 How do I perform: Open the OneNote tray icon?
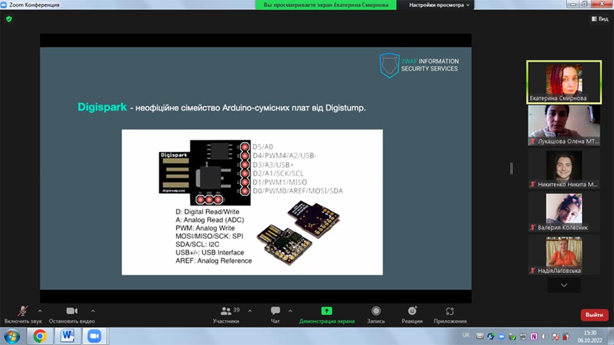coord(534,336)
